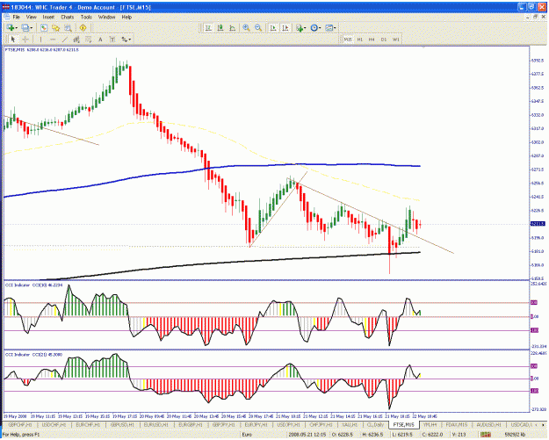Switch timeframe to H4
Viewport: 549px width, 440px height.
372,40
